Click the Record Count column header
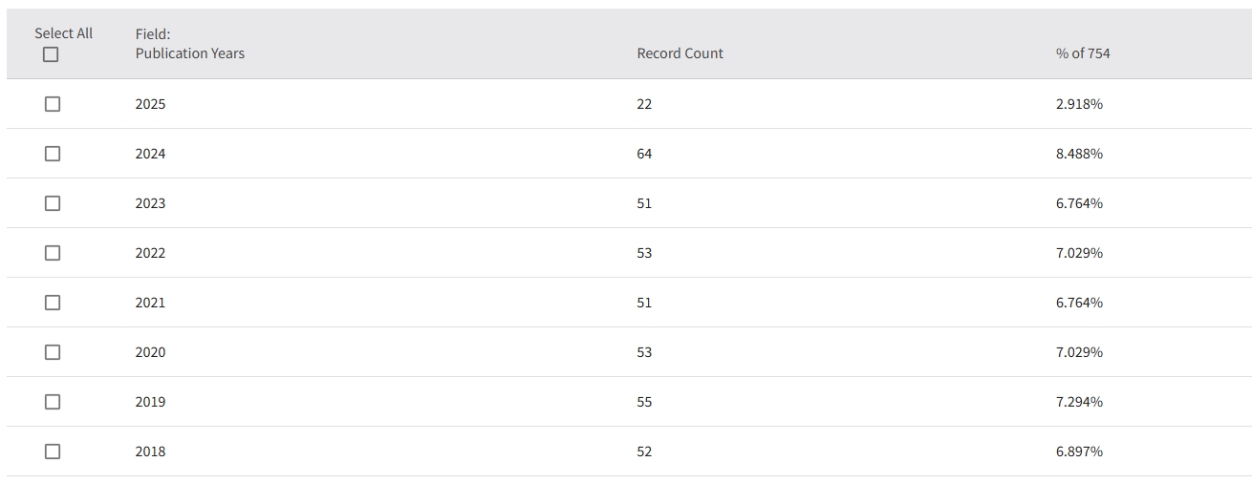This screenshot has width=1252, height=483. click(x=680, y=53)
